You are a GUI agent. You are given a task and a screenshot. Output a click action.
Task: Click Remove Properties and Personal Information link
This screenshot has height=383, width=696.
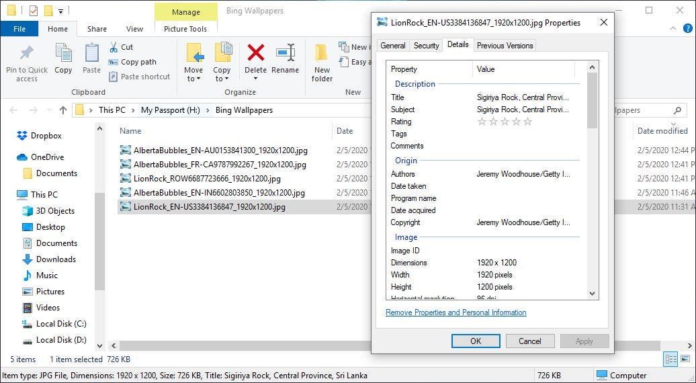click(456, 312)
